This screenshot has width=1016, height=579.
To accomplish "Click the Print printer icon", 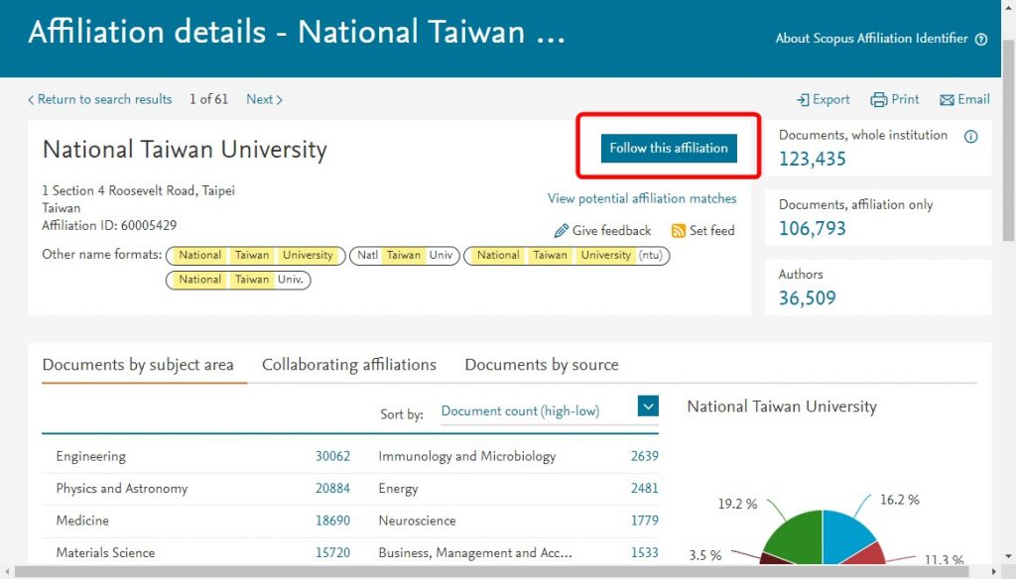I will [879, 100].
